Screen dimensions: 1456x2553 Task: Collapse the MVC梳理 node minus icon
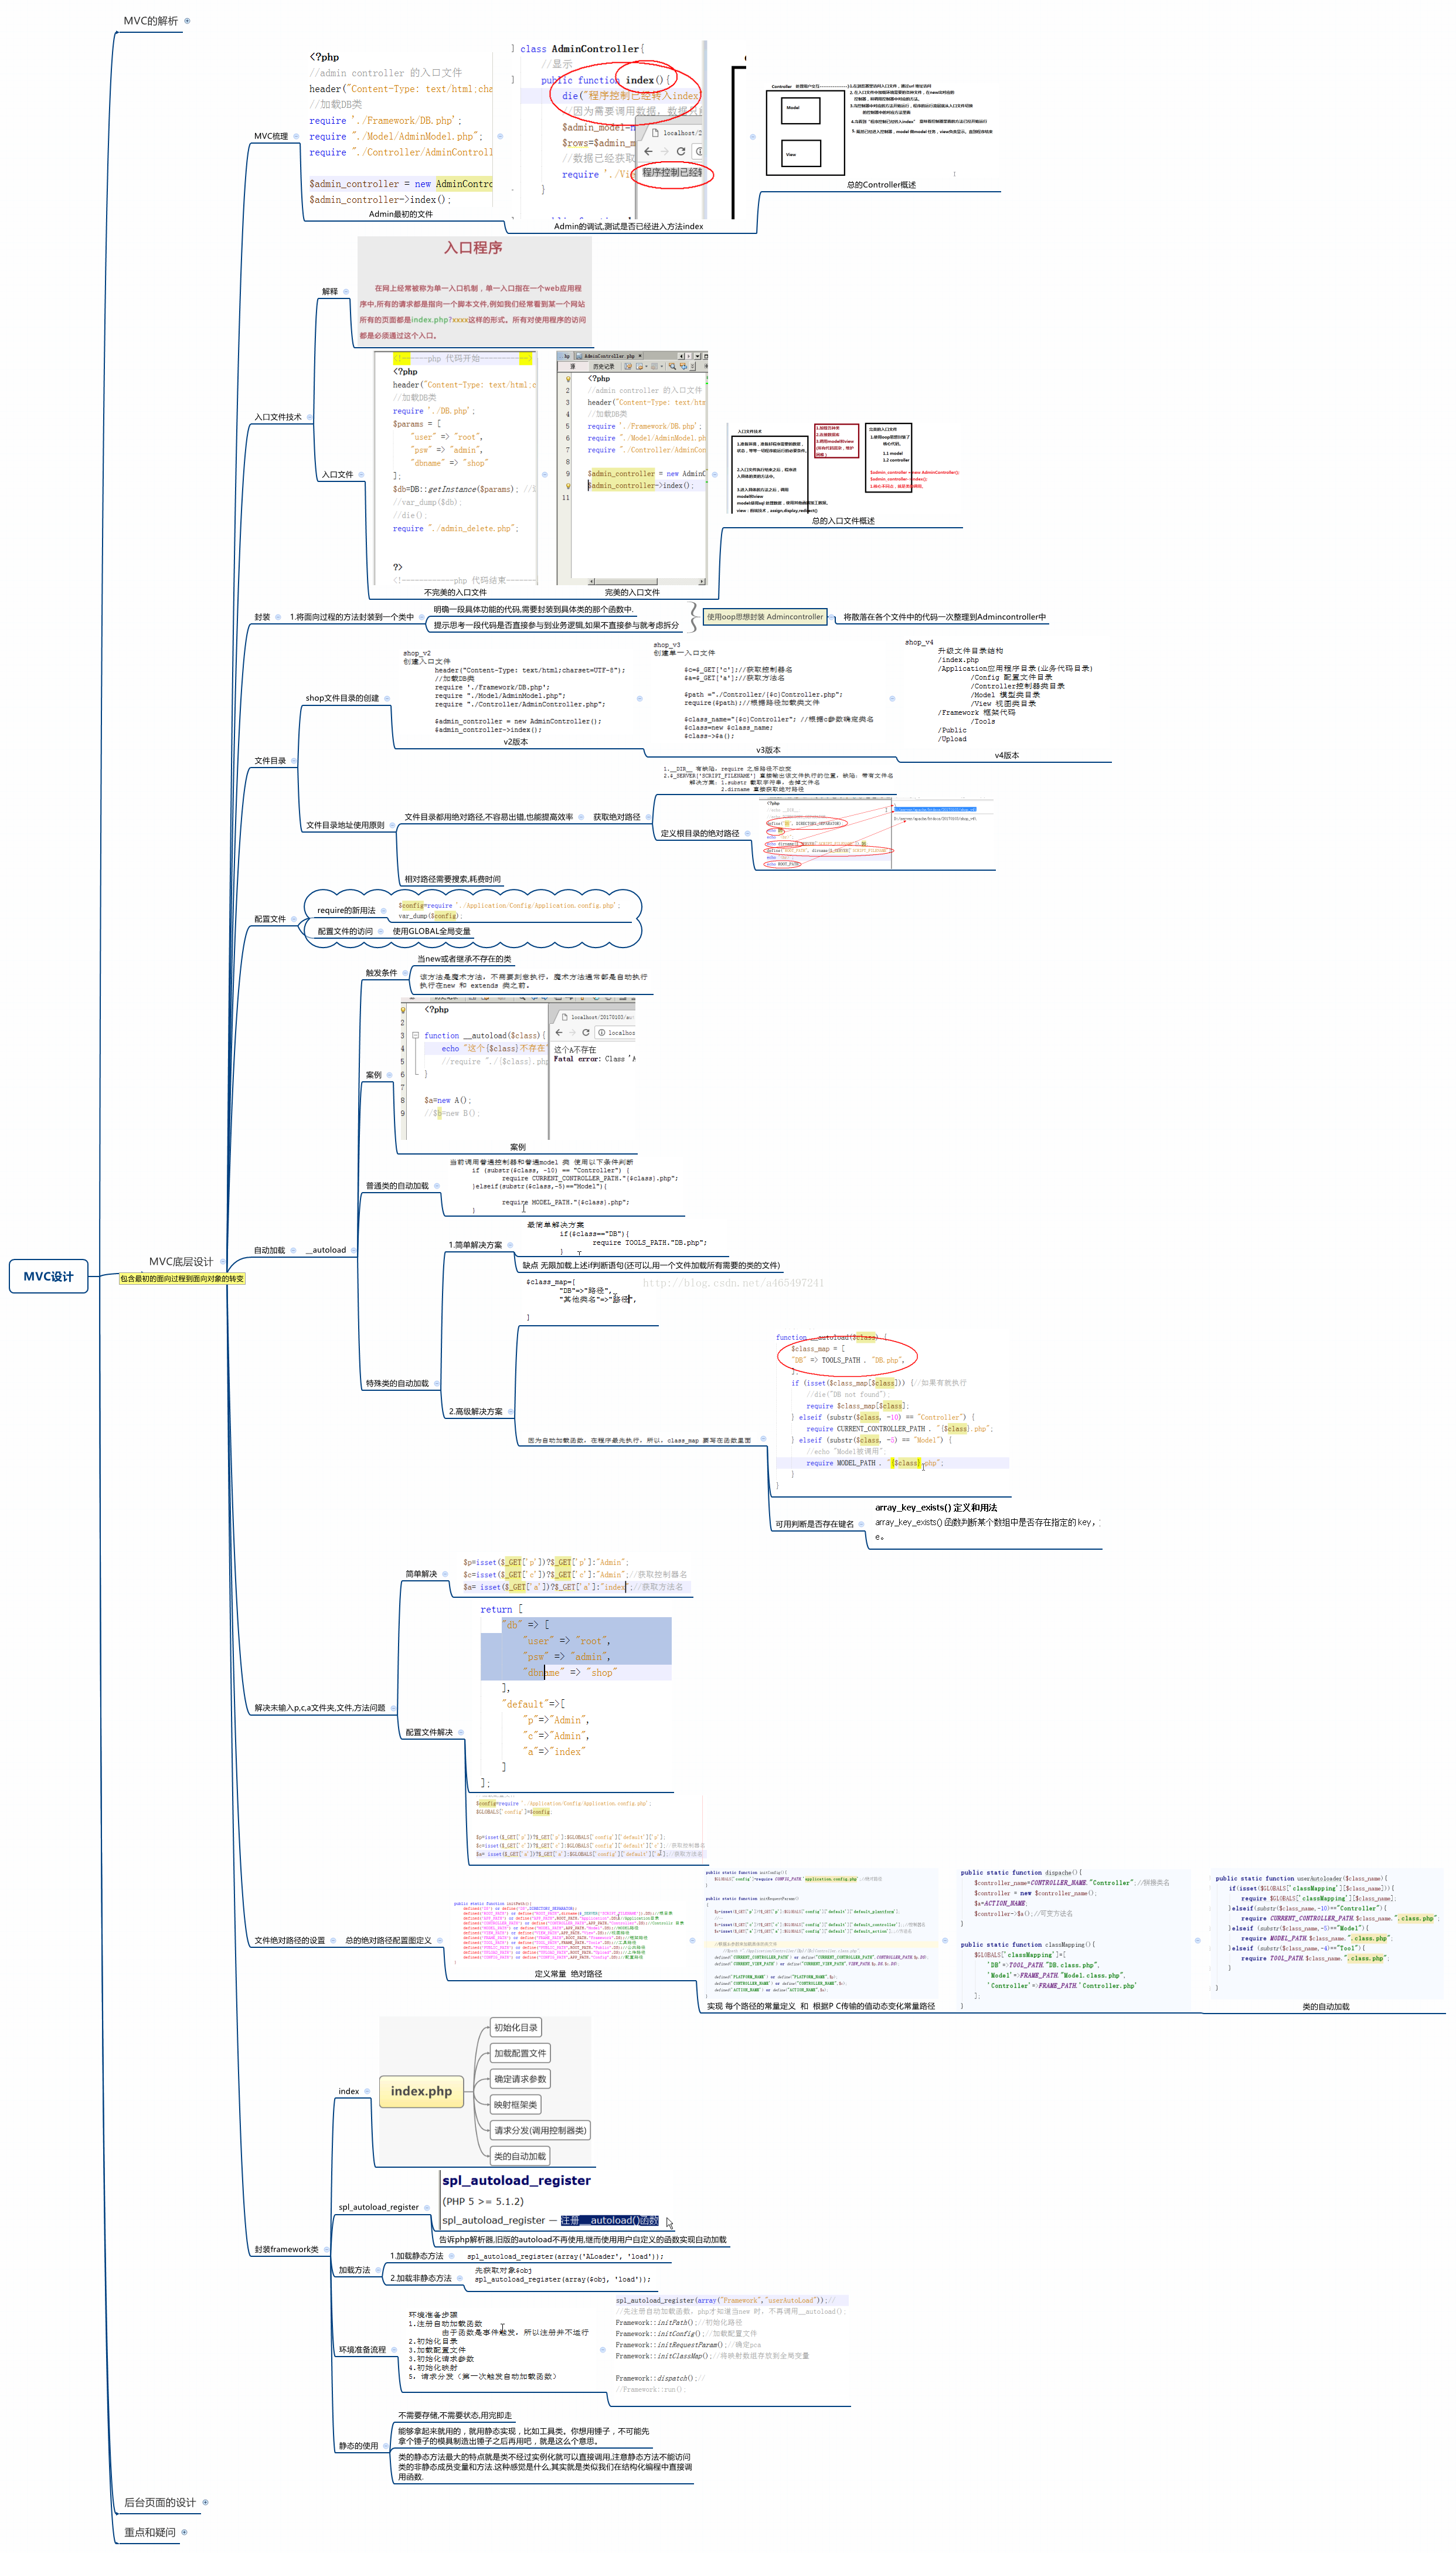297,136
